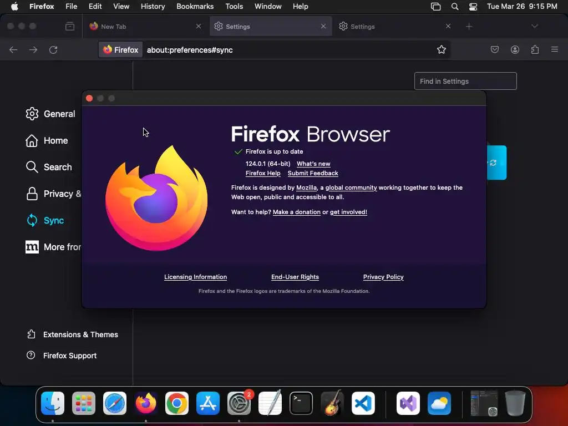The image size is (568, 426).
Task: Switch to the last Settings tab
Action: coord(395,27)
